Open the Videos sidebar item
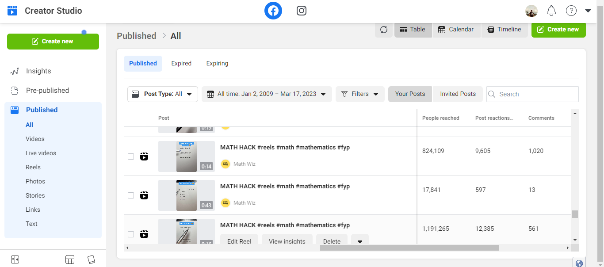Viewport: 604px width, 267px height. [x=35, y=139]
